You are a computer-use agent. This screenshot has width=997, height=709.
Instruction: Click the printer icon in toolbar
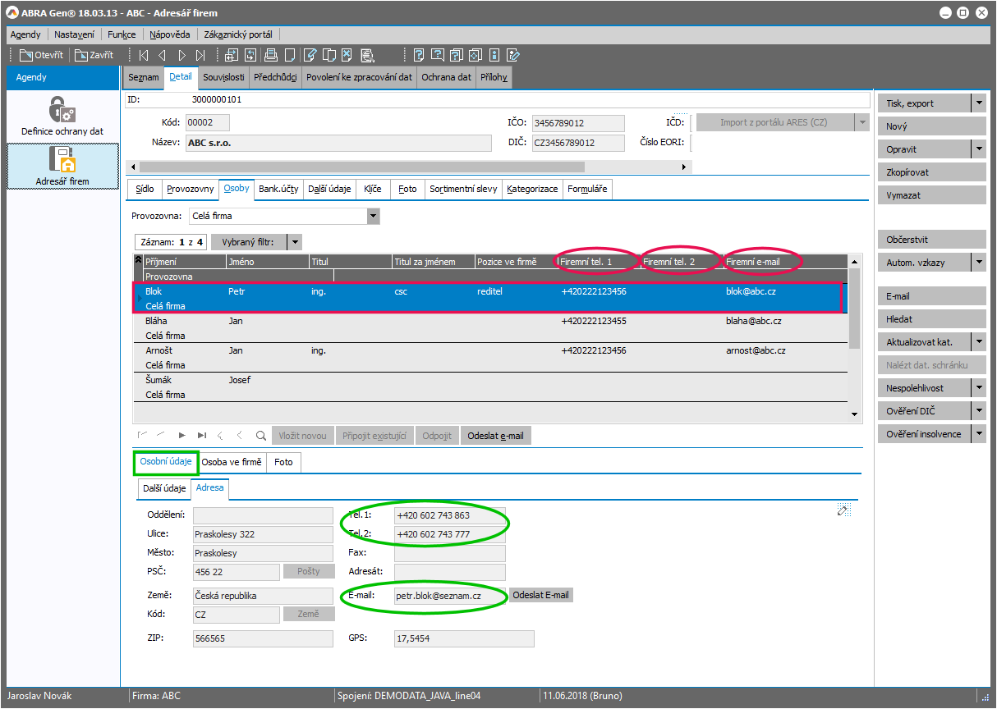[270, 55]
